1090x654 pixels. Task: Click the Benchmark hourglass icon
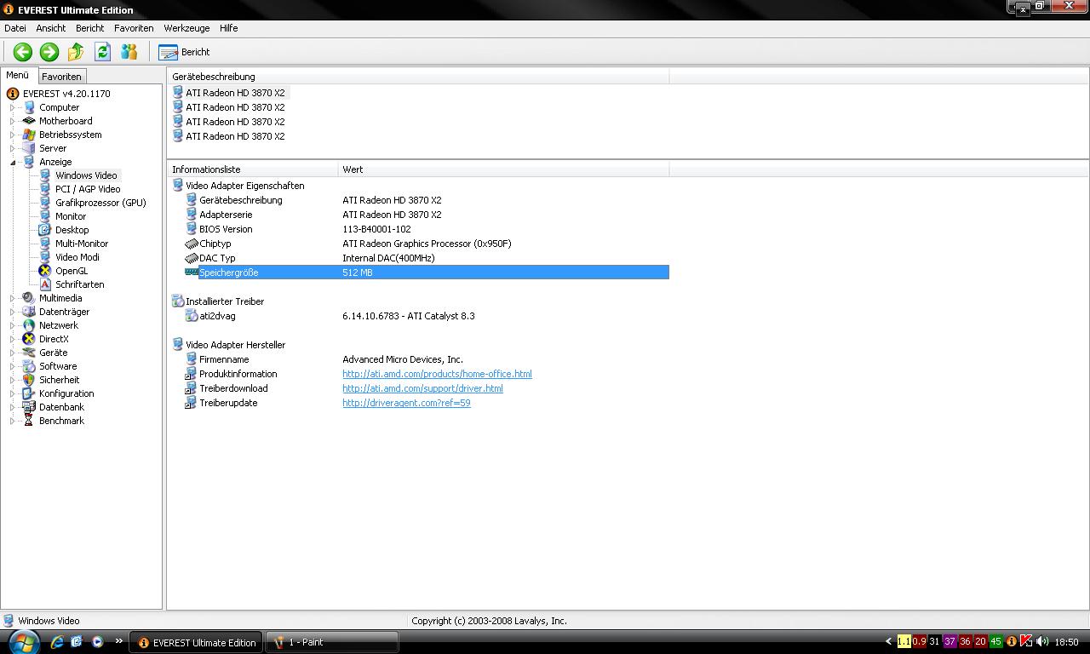tap(29, 421)
